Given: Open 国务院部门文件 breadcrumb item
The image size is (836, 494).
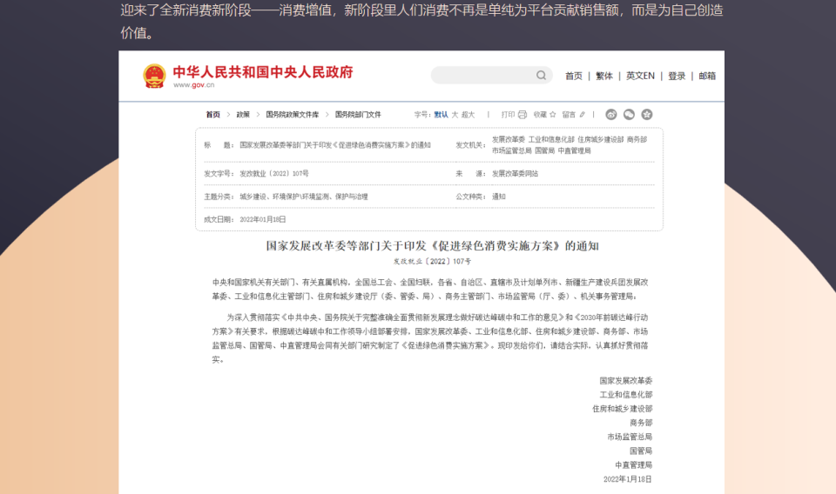Looking at the screenshot, I should point(358,115).
